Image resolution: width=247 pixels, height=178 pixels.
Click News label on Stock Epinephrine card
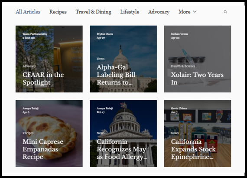[175, 133]
